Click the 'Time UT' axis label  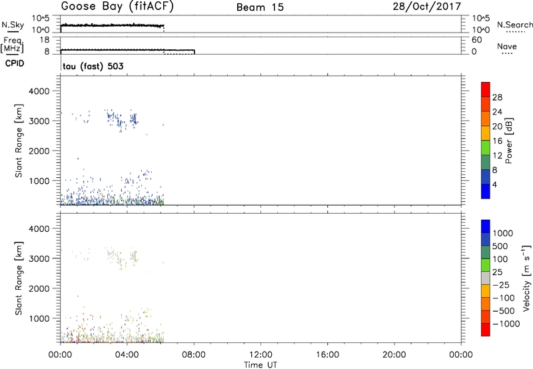point(261,365)
